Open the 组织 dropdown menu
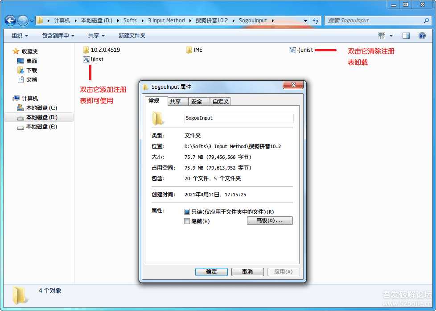This screenshot has height=311, width=436. coord(19,35)
